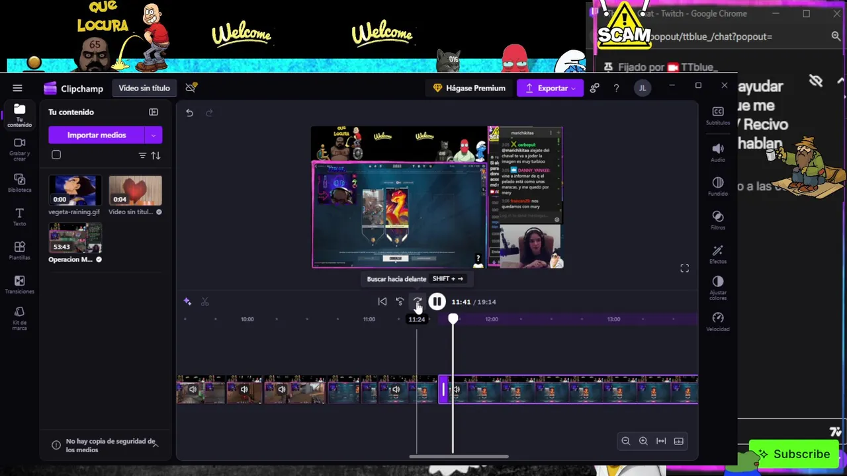Click the Chrome window's magnifier search icon

coord(836,36)
